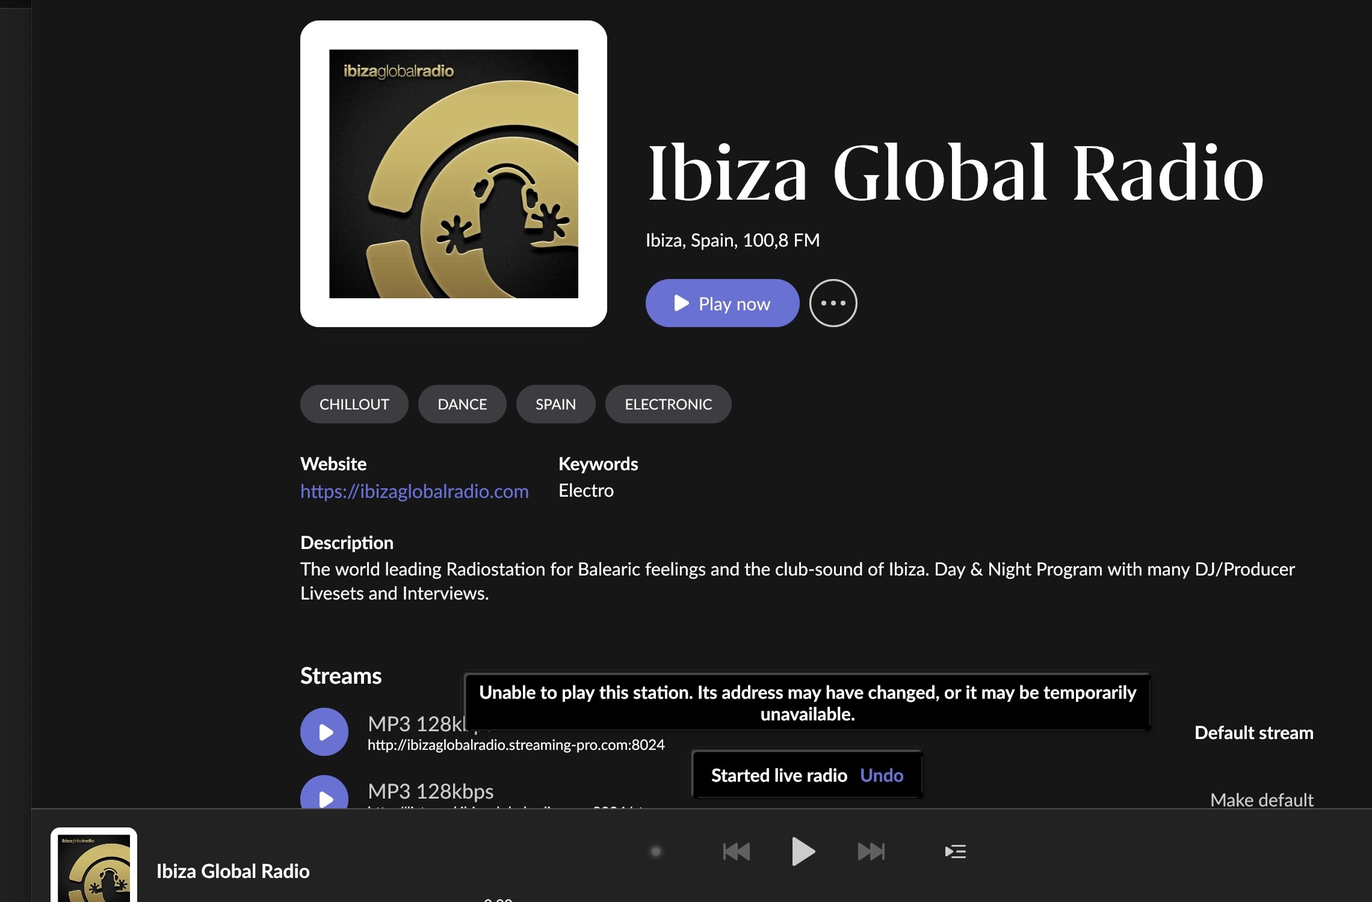The width and height of the screenshot is (1372, 902).
Task: Click the now-playing album thumbnail
Action: (94, 866)
